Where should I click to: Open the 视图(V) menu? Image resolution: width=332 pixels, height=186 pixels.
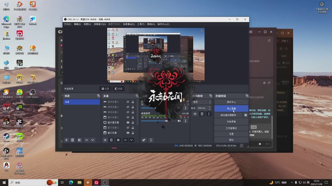pyautogui.click(x=87, y=24)
